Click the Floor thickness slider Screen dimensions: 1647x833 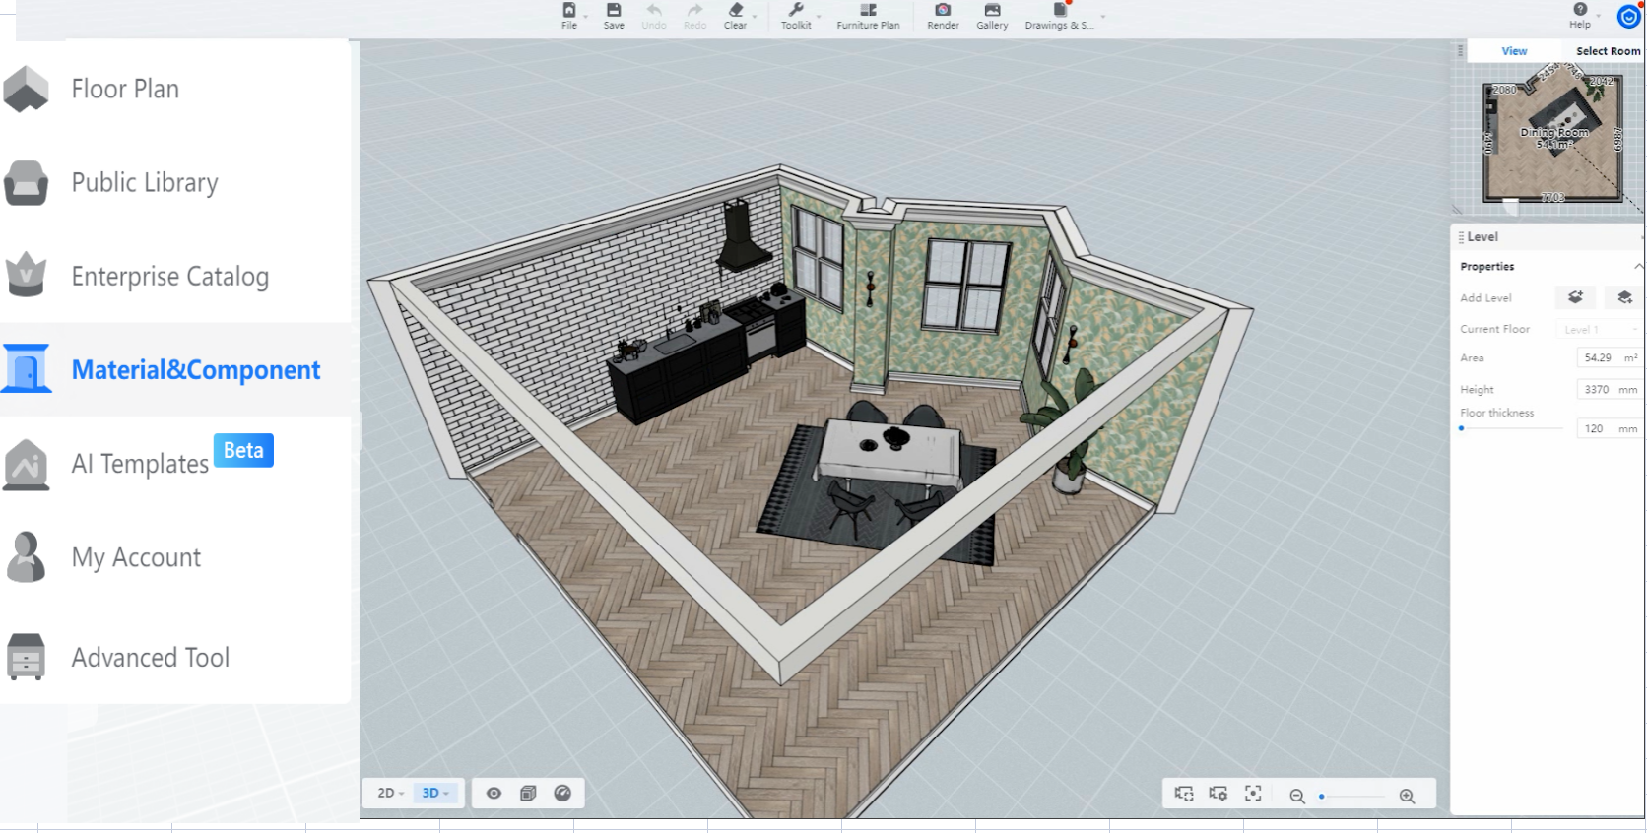tap(1511, 428)
